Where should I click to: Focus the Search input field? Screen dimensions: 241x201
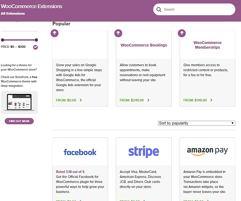[194, 9]
